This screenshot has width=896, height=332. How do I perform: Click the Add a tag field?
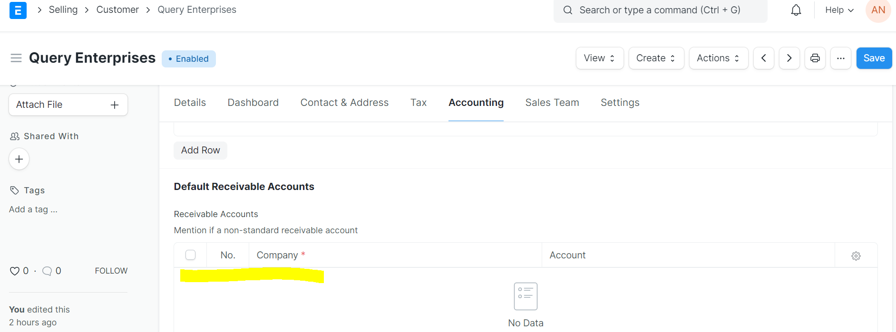tap(33, 209)
